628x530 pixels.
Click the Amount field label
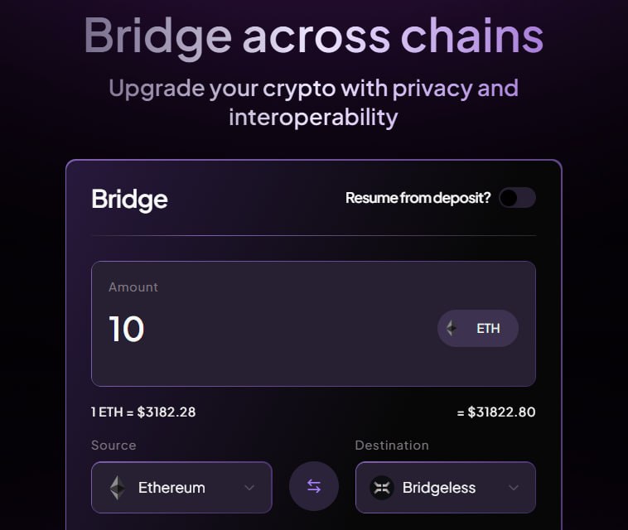click(x=133, y=287)
